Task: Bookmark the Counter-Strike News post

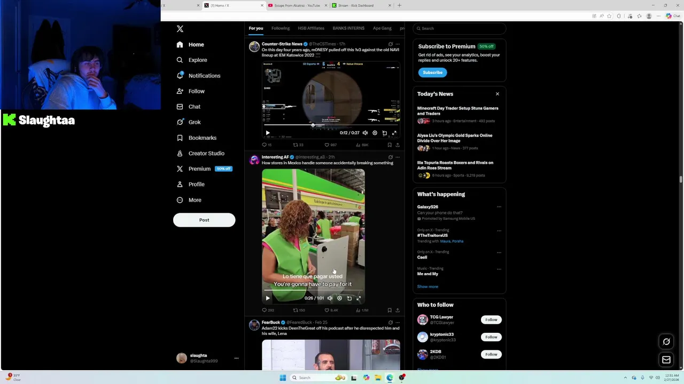Action: (390, 145)
